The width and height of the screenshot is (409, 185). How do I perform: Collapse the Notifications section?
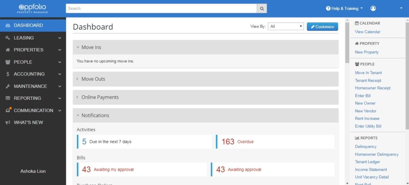(x=78, y=115)
